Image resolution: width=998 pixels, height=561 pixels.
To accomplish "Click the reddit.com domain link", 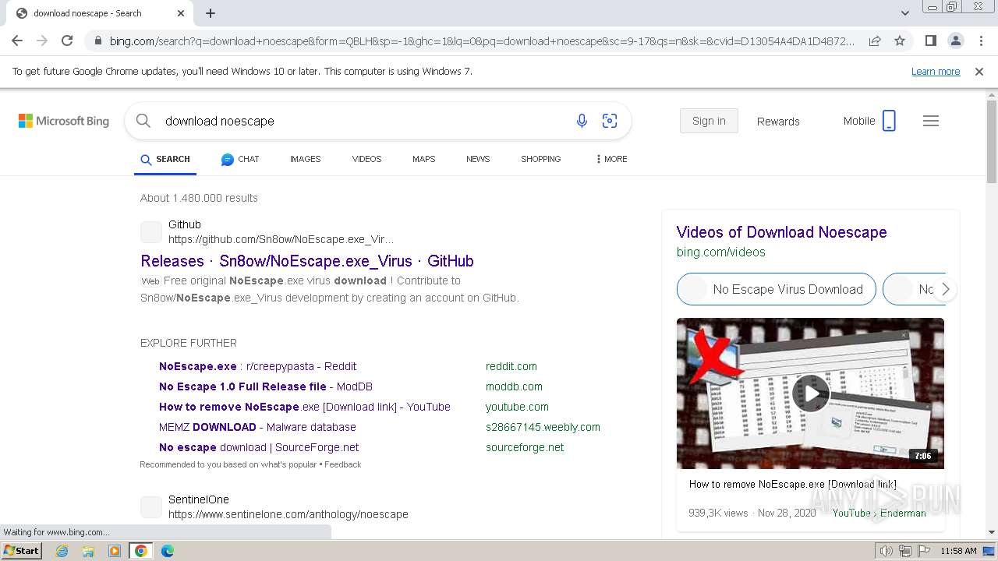I will click(511, 366).
